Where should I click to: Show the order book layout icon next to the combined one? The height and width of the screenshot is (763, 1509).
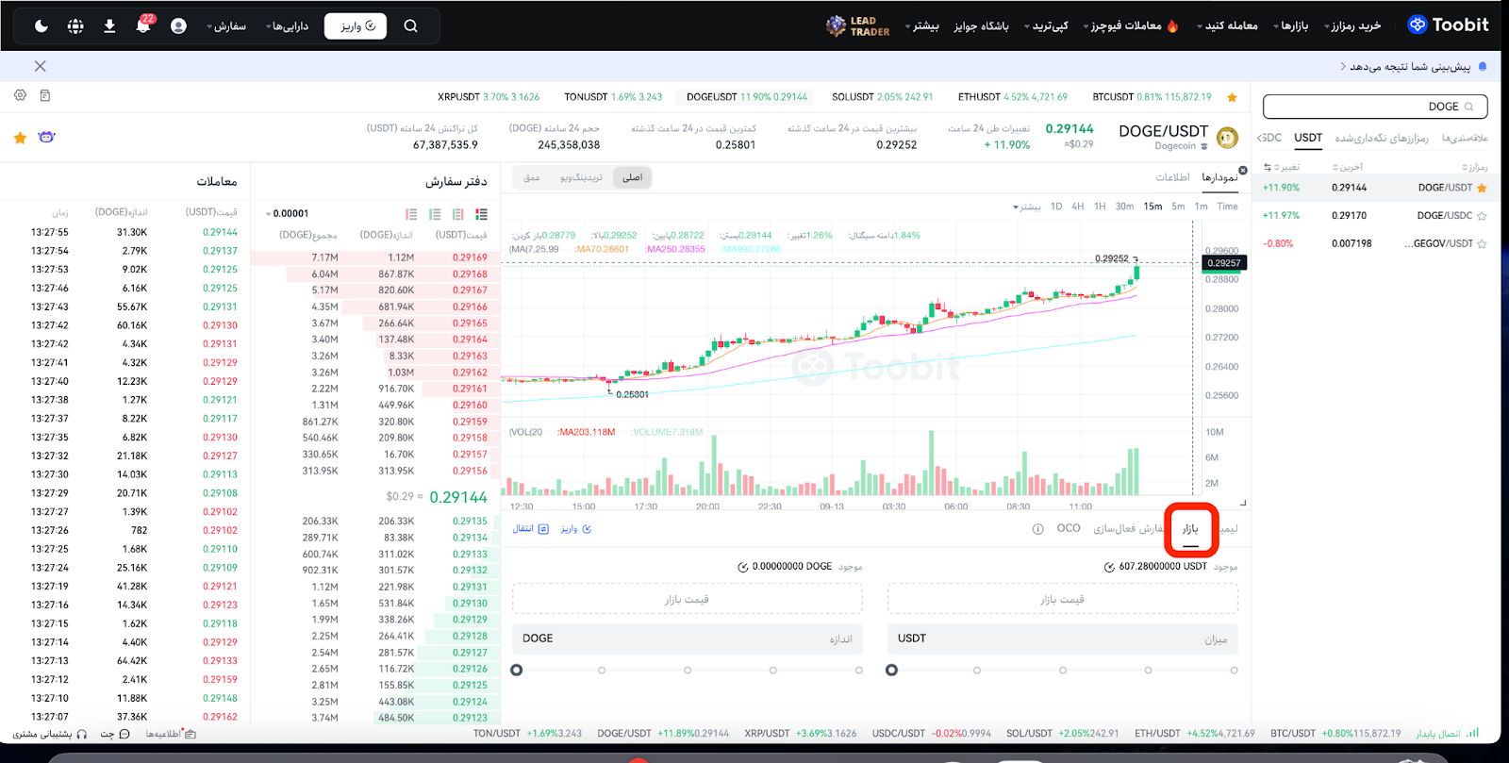[x=458, y=214]
